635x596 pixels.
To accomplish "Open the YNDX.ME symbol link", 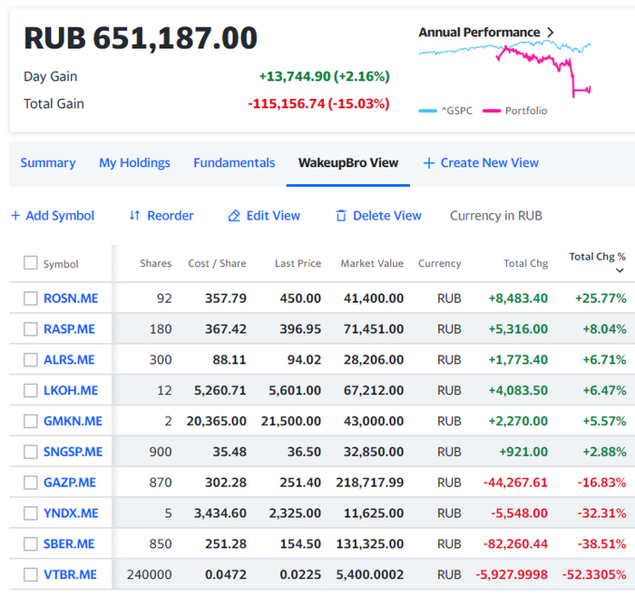I will (71, 513).
